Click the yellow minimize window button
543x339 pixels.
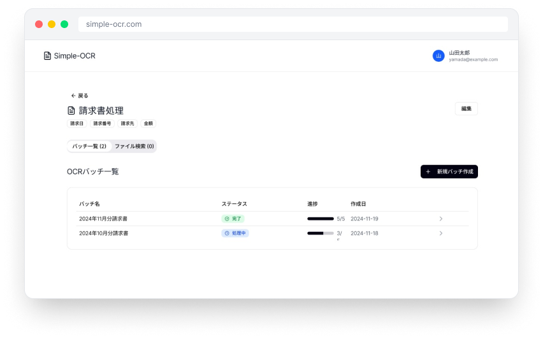(x=52, y=24)
